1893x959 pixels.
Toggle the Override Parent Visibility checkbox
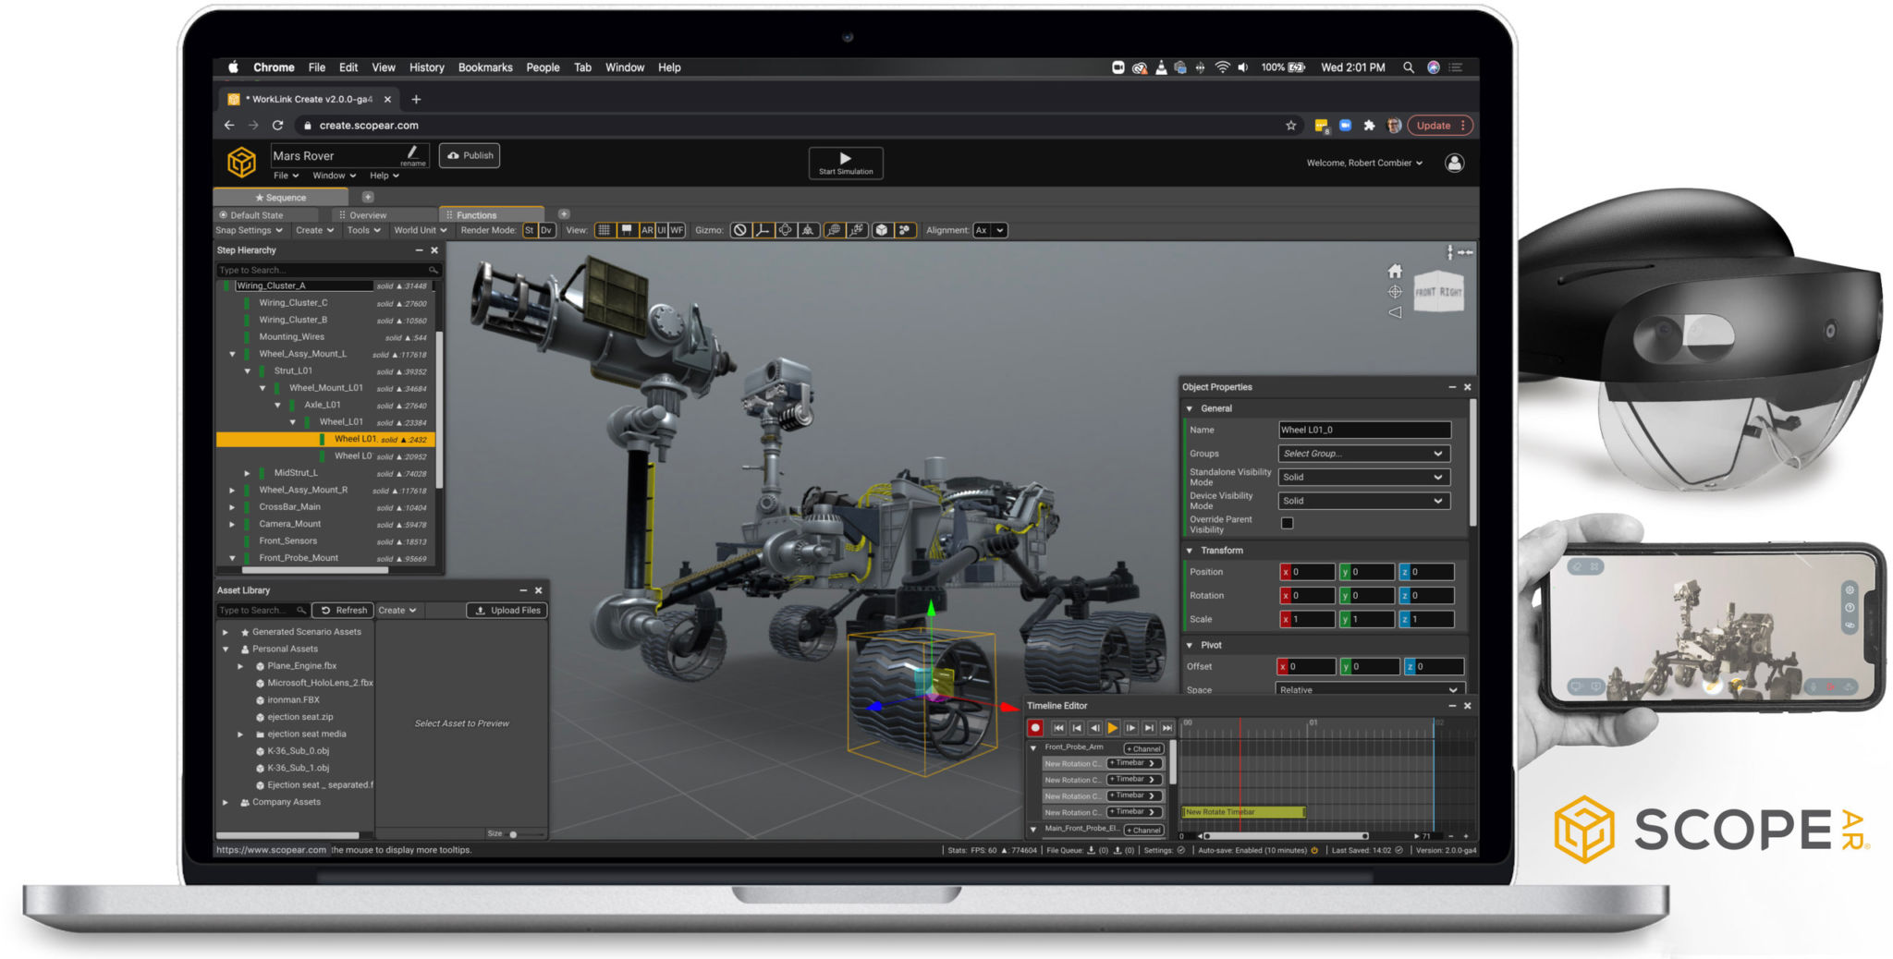coord(1288,523)
